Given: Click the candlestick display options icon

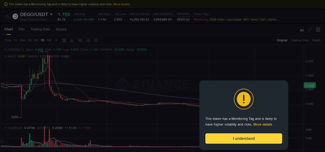Looking at the screenshot, I should coord(80,40).
